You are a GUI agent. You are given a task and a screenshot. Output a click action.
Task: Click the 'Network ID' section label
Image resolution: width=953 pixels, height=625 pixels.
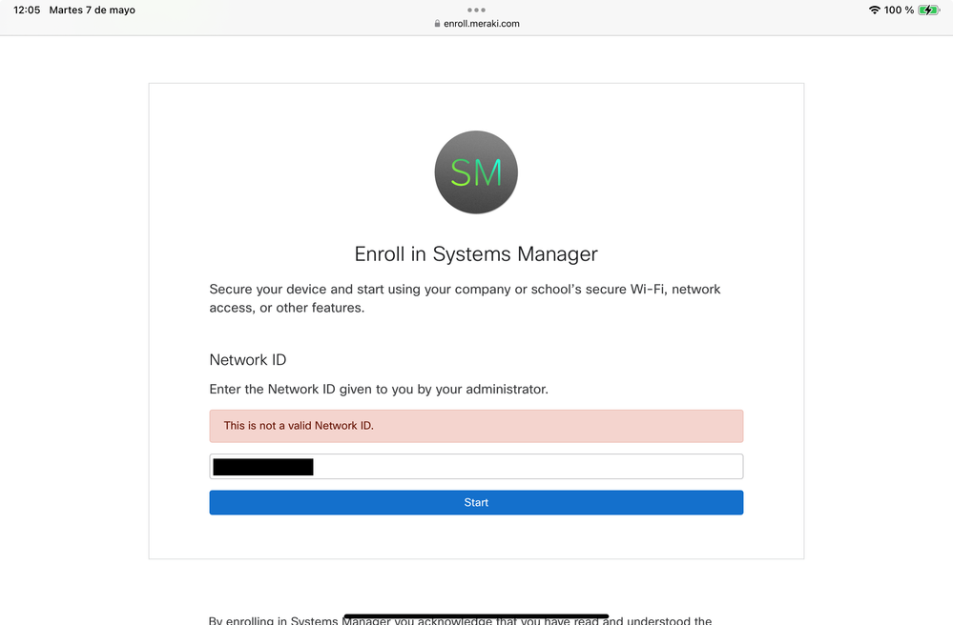[248, 360]
